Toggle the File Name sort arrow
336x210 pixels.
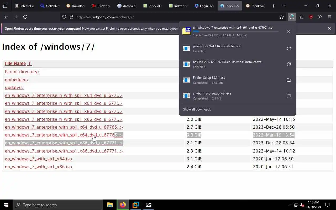29,63
